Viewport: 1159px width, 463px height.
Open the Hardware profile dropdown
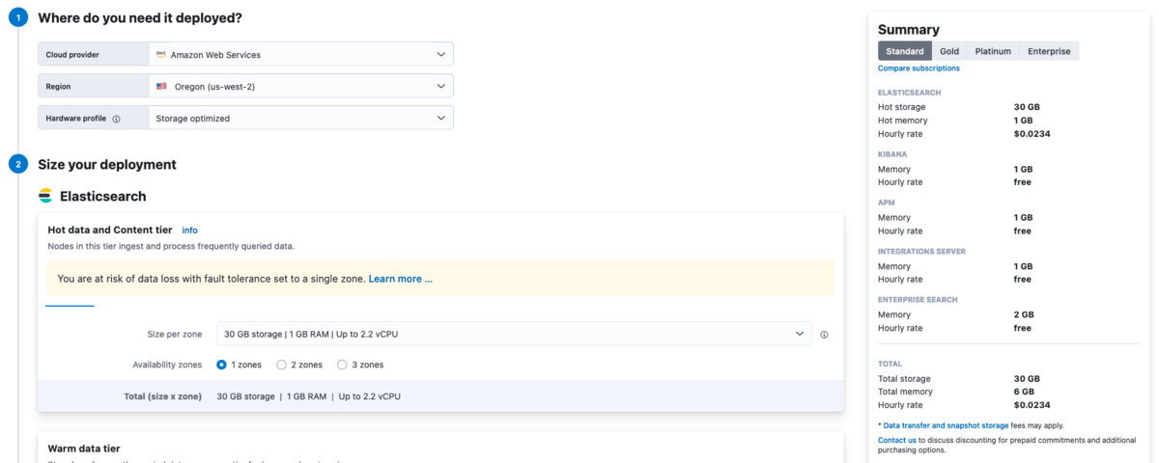pos(301,118)
